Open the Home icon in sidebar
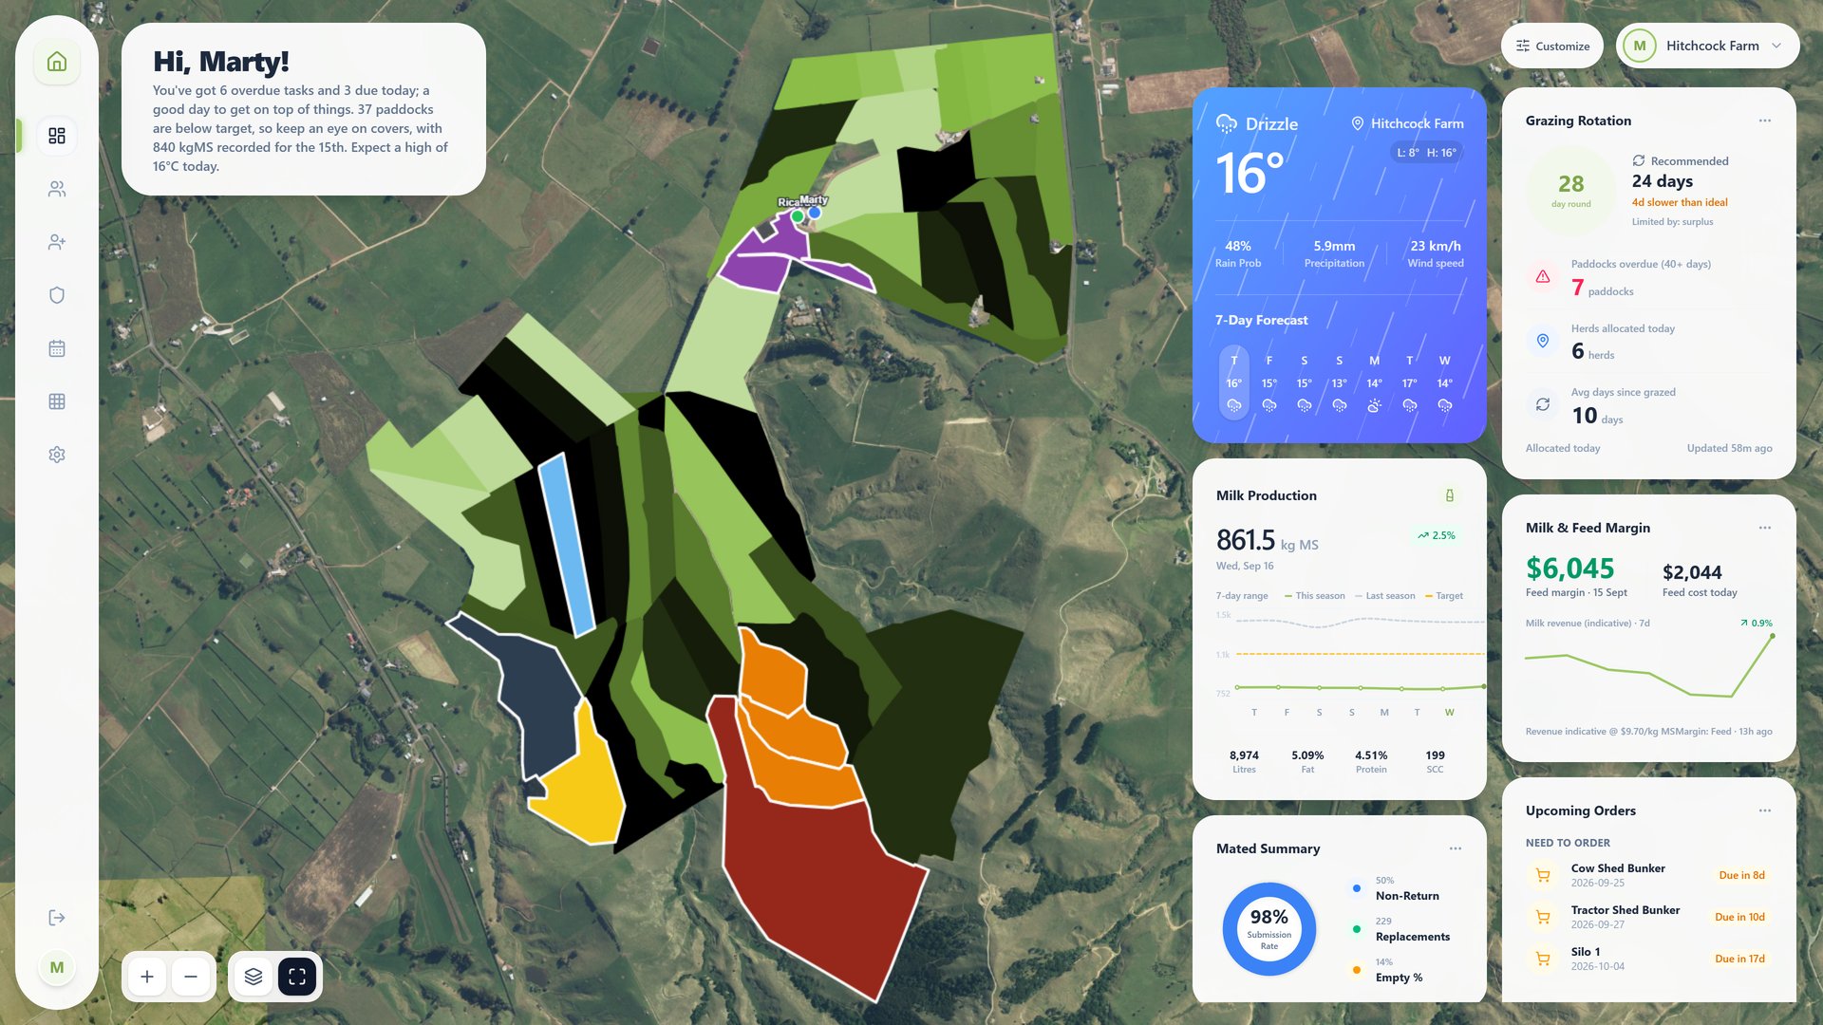The image size is (1823, 1025). 57,62
